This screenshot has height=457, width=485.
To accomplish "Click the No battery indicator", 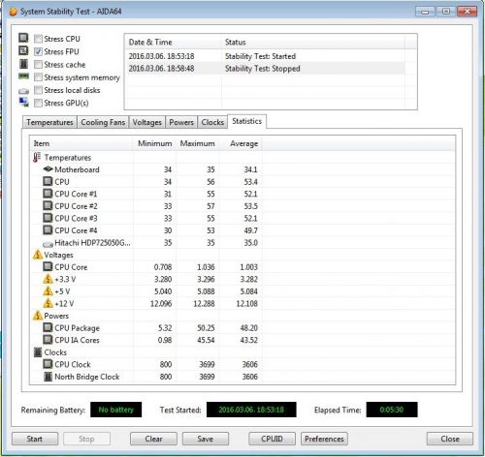I will (116, 410).
